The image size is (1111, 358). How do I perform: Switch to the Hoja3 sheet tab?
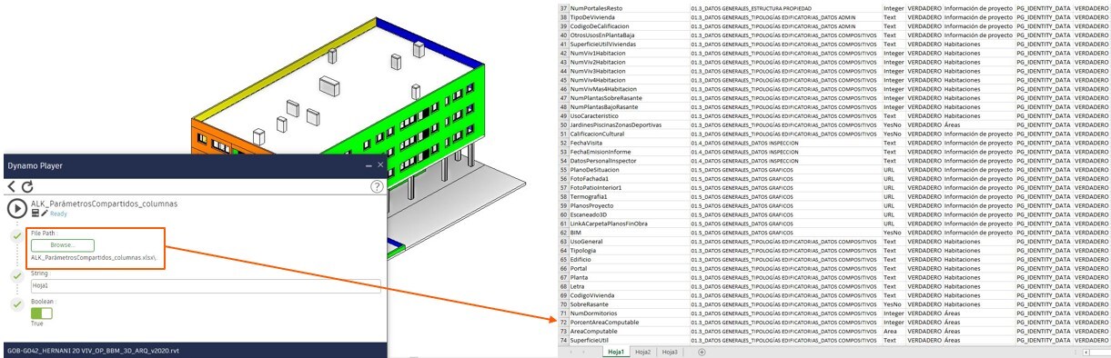(670, 352)
